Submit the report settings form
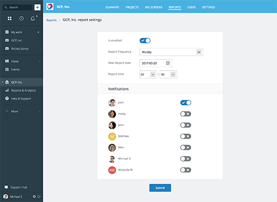Screen dimensions: 277x202 coord(160,188)
